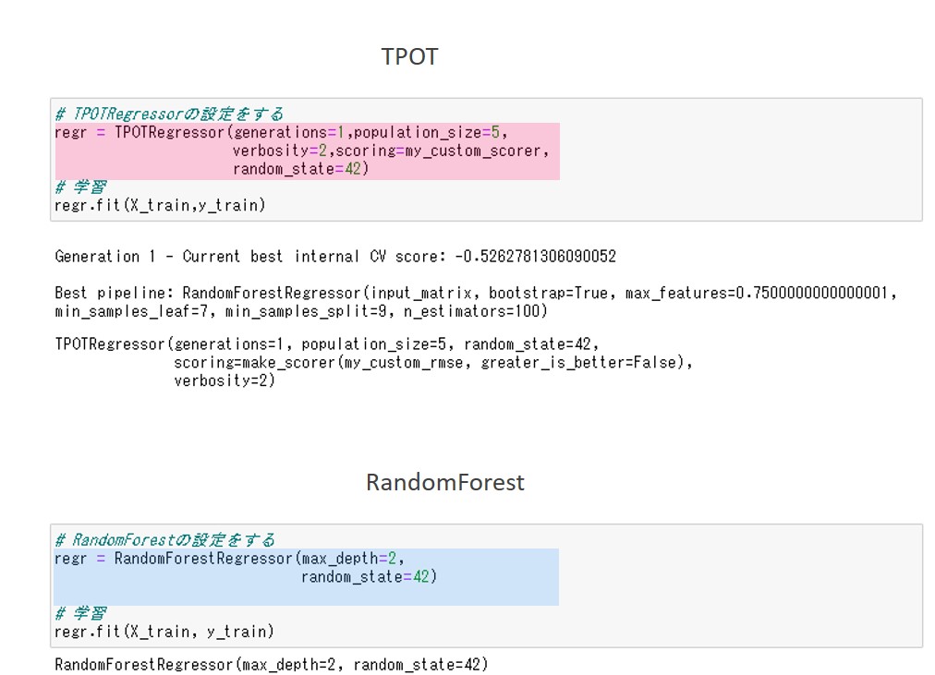Click the Generation 1 CV score output
Screen dimensions: 935x675
coord(335,256)
